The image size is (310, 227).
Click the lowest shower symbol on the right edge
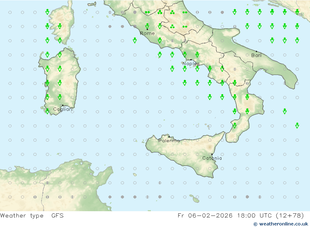point(297,125)
